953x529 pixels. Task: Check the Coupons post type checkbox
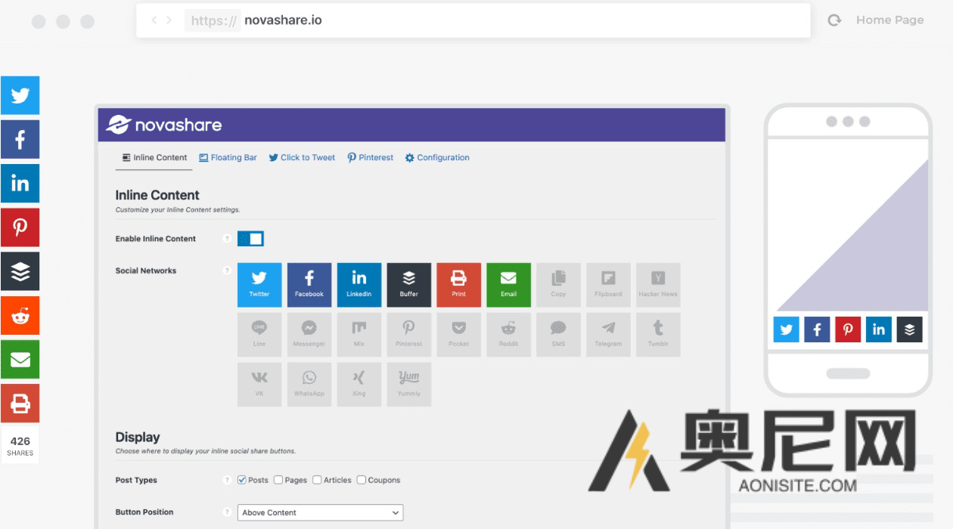click(362, 480)
